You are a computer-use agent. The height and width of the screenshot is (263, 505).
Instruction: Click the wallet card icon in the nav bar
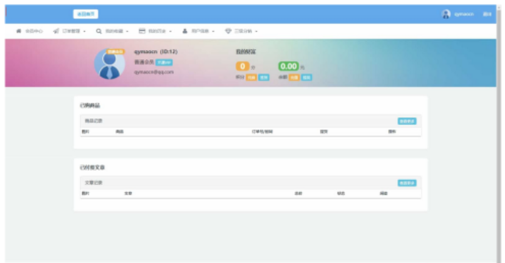click(142, 31)
